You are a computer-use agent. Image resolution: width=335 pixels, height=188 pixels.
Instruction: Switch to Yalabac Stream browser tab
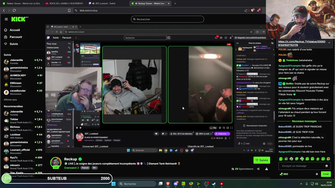coord(21,3)
